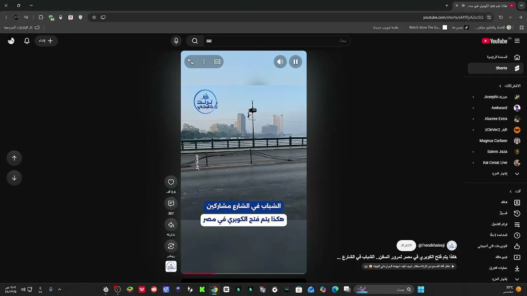Open the Watch show The So... bookmark
Screen dimensions: 527x296
pos(428,28)
